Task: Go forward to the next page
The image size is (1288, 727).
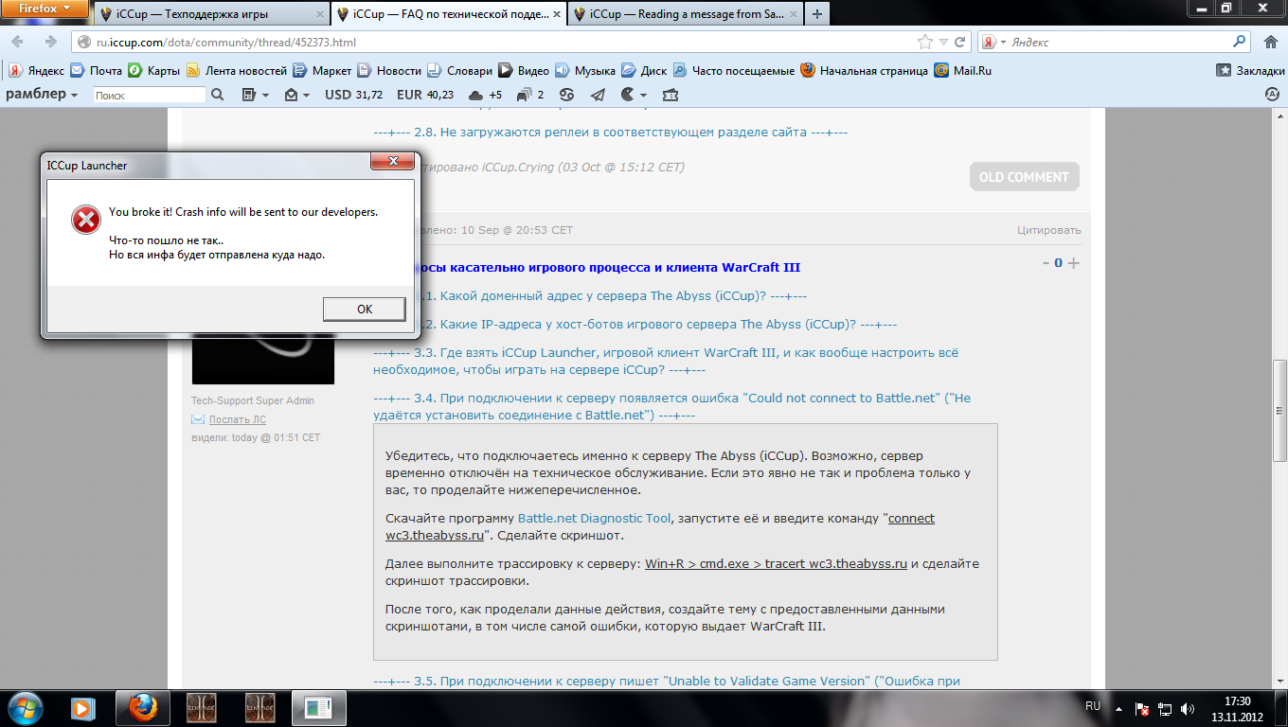Action: [50, 42]
